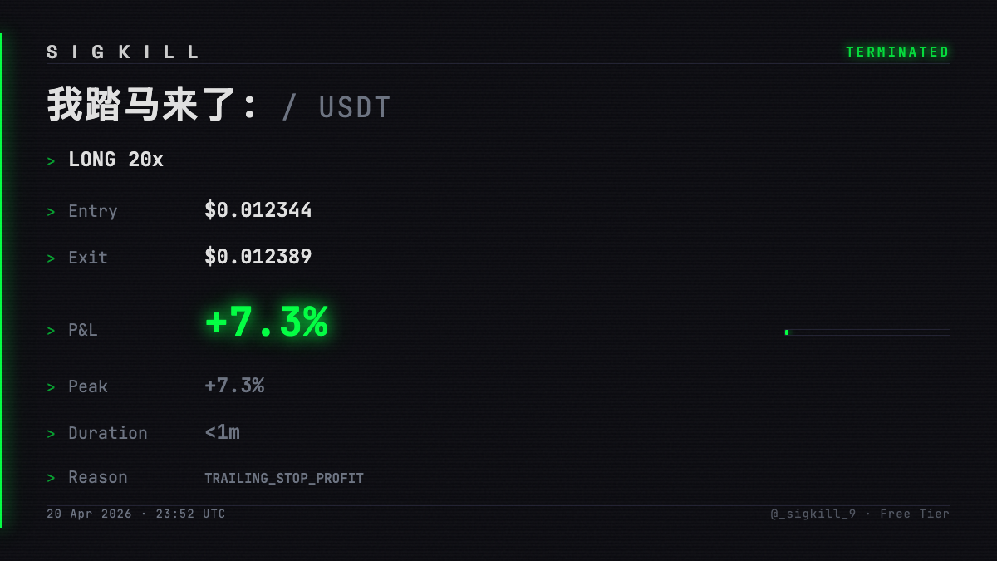Select the exit price $0.012389
Image resolution: width=997 pixels, height=561 pixels.
coord(258,257)
